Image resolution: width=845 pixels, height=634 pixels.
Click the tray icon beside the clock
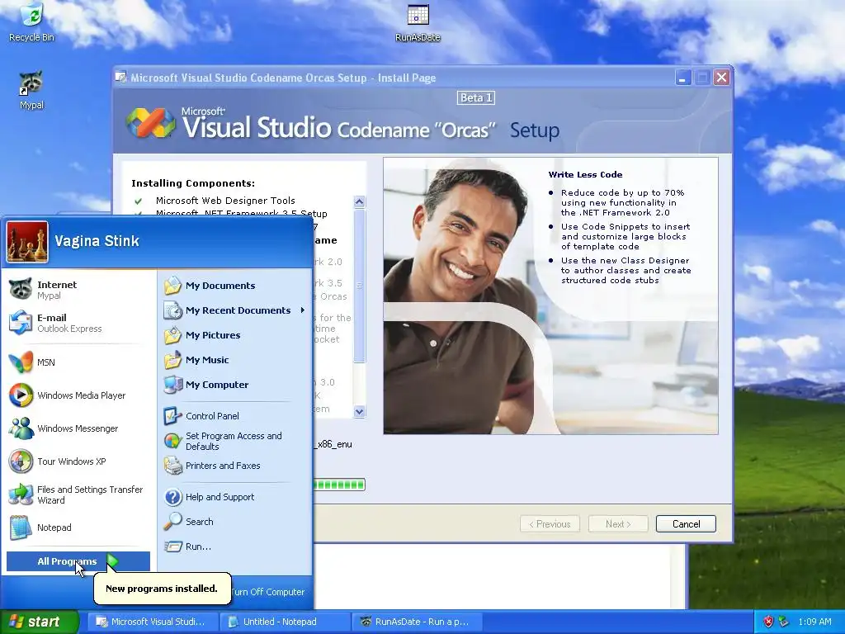[x=784, y=622]
